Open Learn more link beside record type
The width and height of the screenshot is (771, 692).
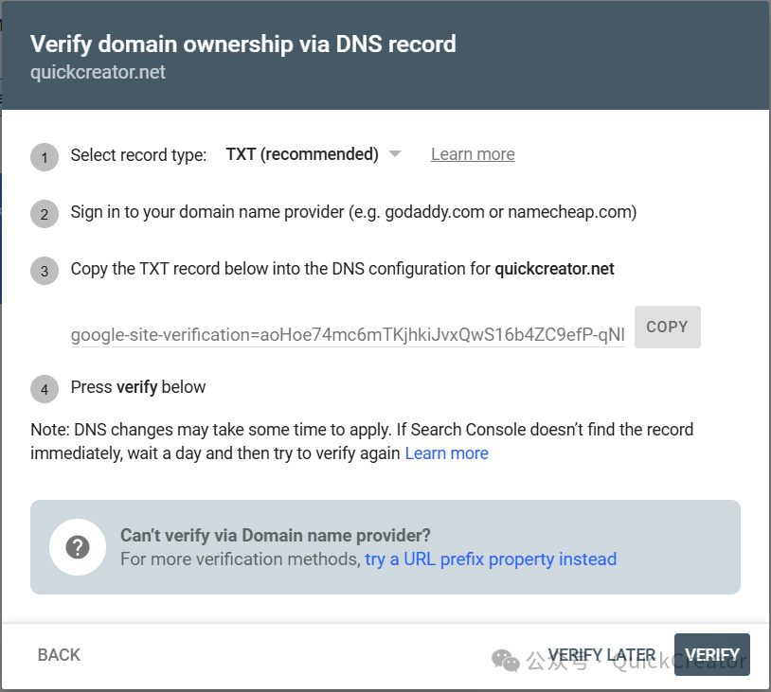[473, 154]
